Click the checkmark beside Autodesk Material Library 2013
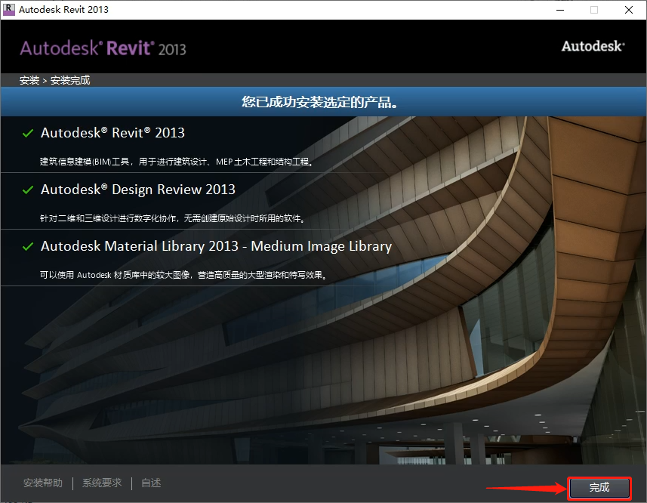 [x=28, y=247]
